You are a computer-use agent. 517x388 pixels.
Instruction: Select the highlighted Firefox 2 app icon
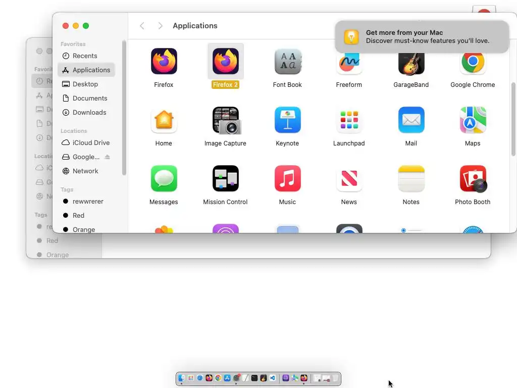(x=226, y=61)
